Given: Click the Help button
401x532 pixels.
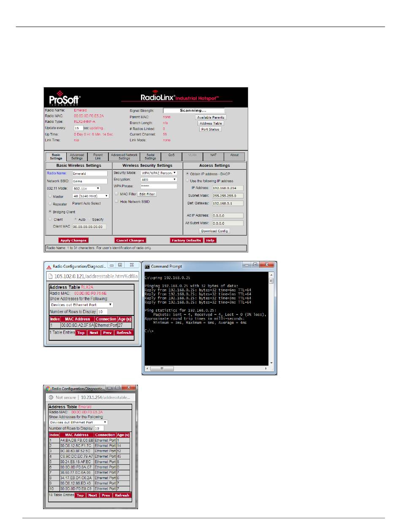Looking at the screenshot, I should coord(211,240).
